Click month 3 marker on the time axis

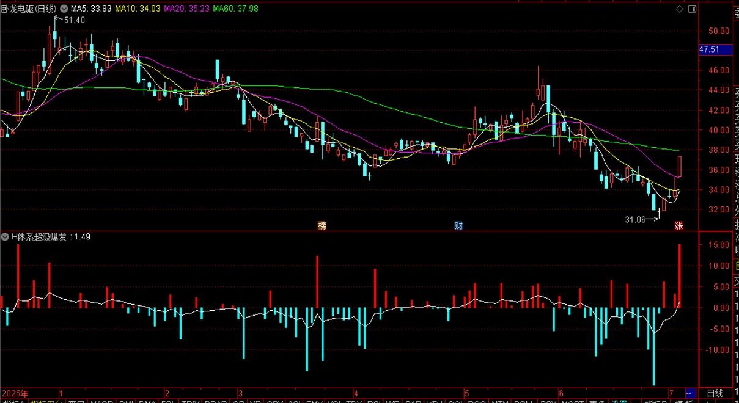(x=241, y=393)
